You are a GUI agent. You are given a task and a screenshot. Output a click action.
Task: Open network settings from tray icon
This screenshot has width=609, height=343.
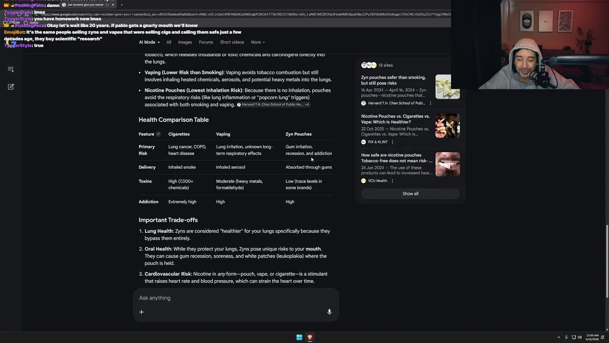573,337
